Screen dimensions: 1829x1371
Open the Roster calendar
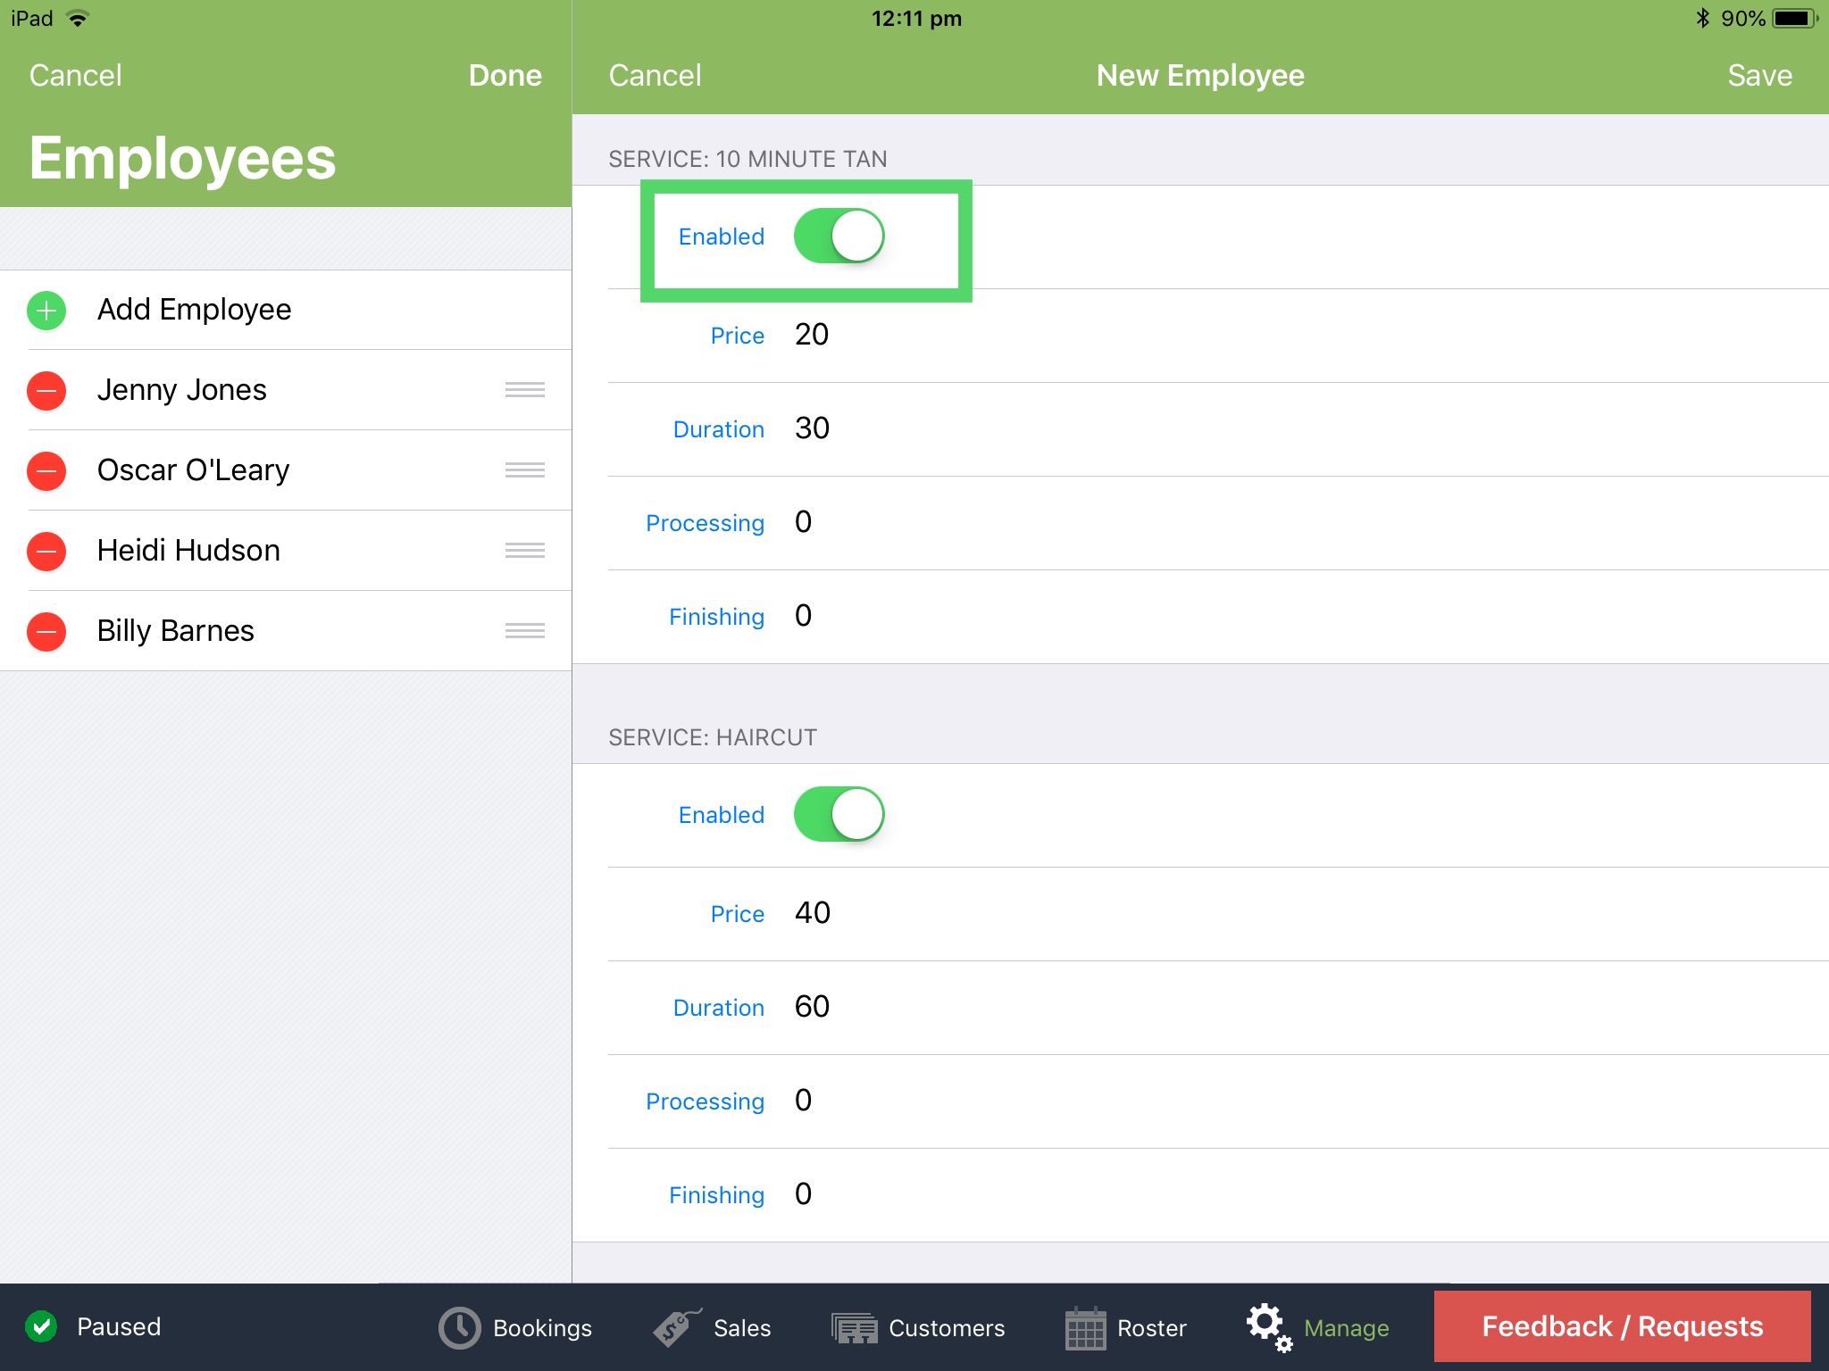(1126, 1327)
